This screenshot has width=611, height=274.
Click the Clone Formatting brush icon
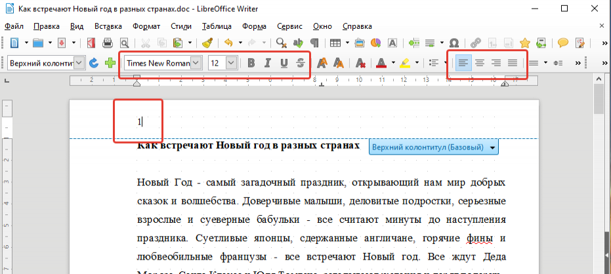[207, 43]
